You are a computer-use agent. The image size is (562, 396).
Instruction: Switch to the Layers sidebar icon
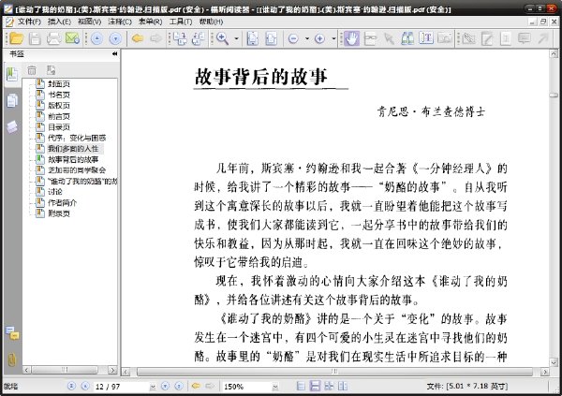pyautogui.click(x=12, y=127)
